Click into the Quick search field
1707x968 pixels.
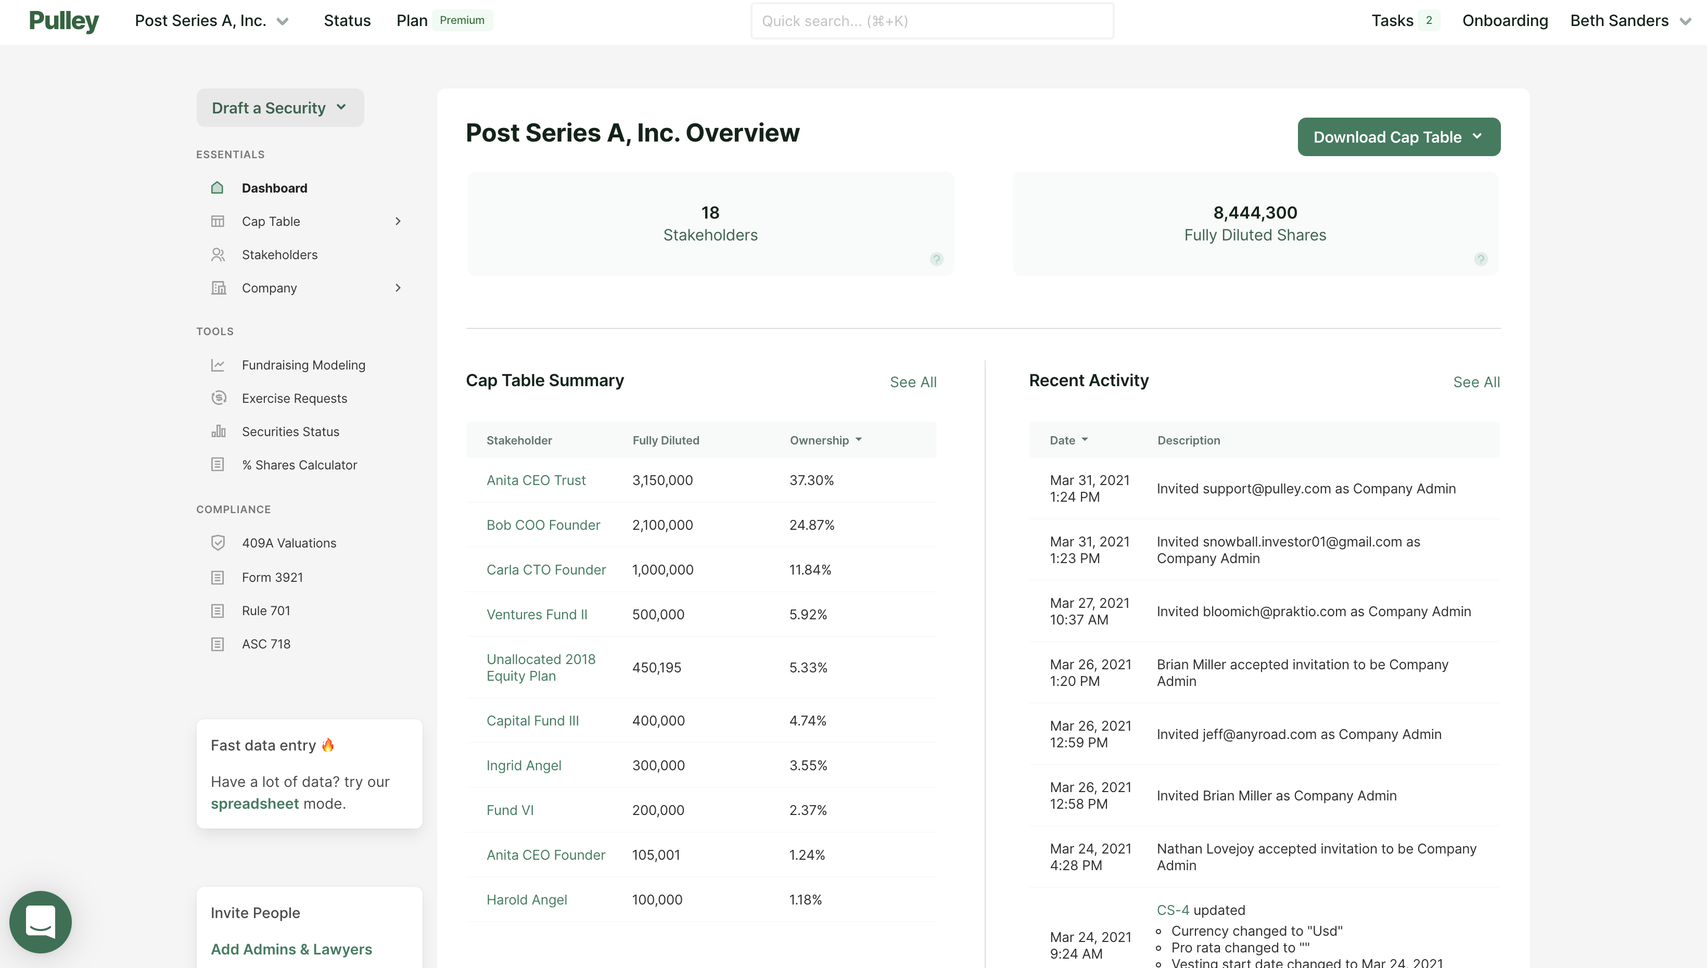(931, 21)
